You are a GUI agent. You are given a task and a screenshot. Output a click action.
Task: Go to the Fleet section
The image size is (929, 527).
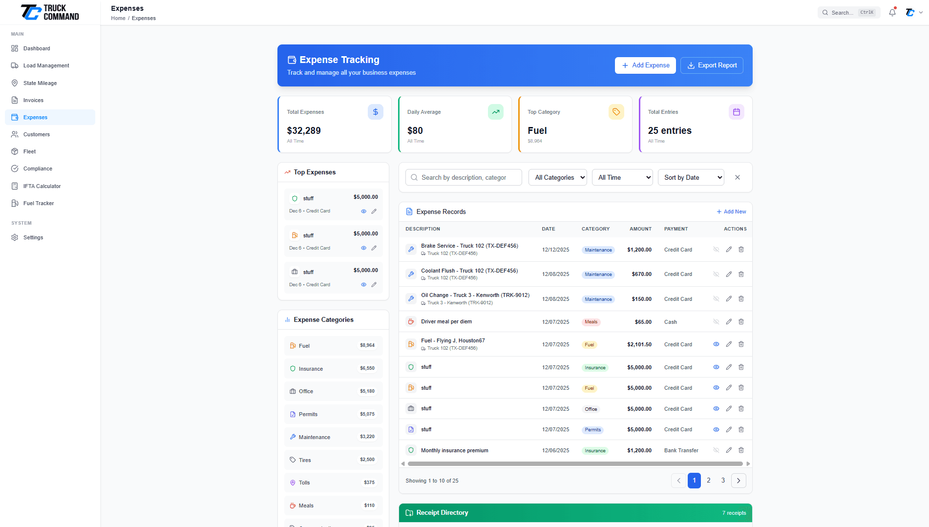coord(29,151)
